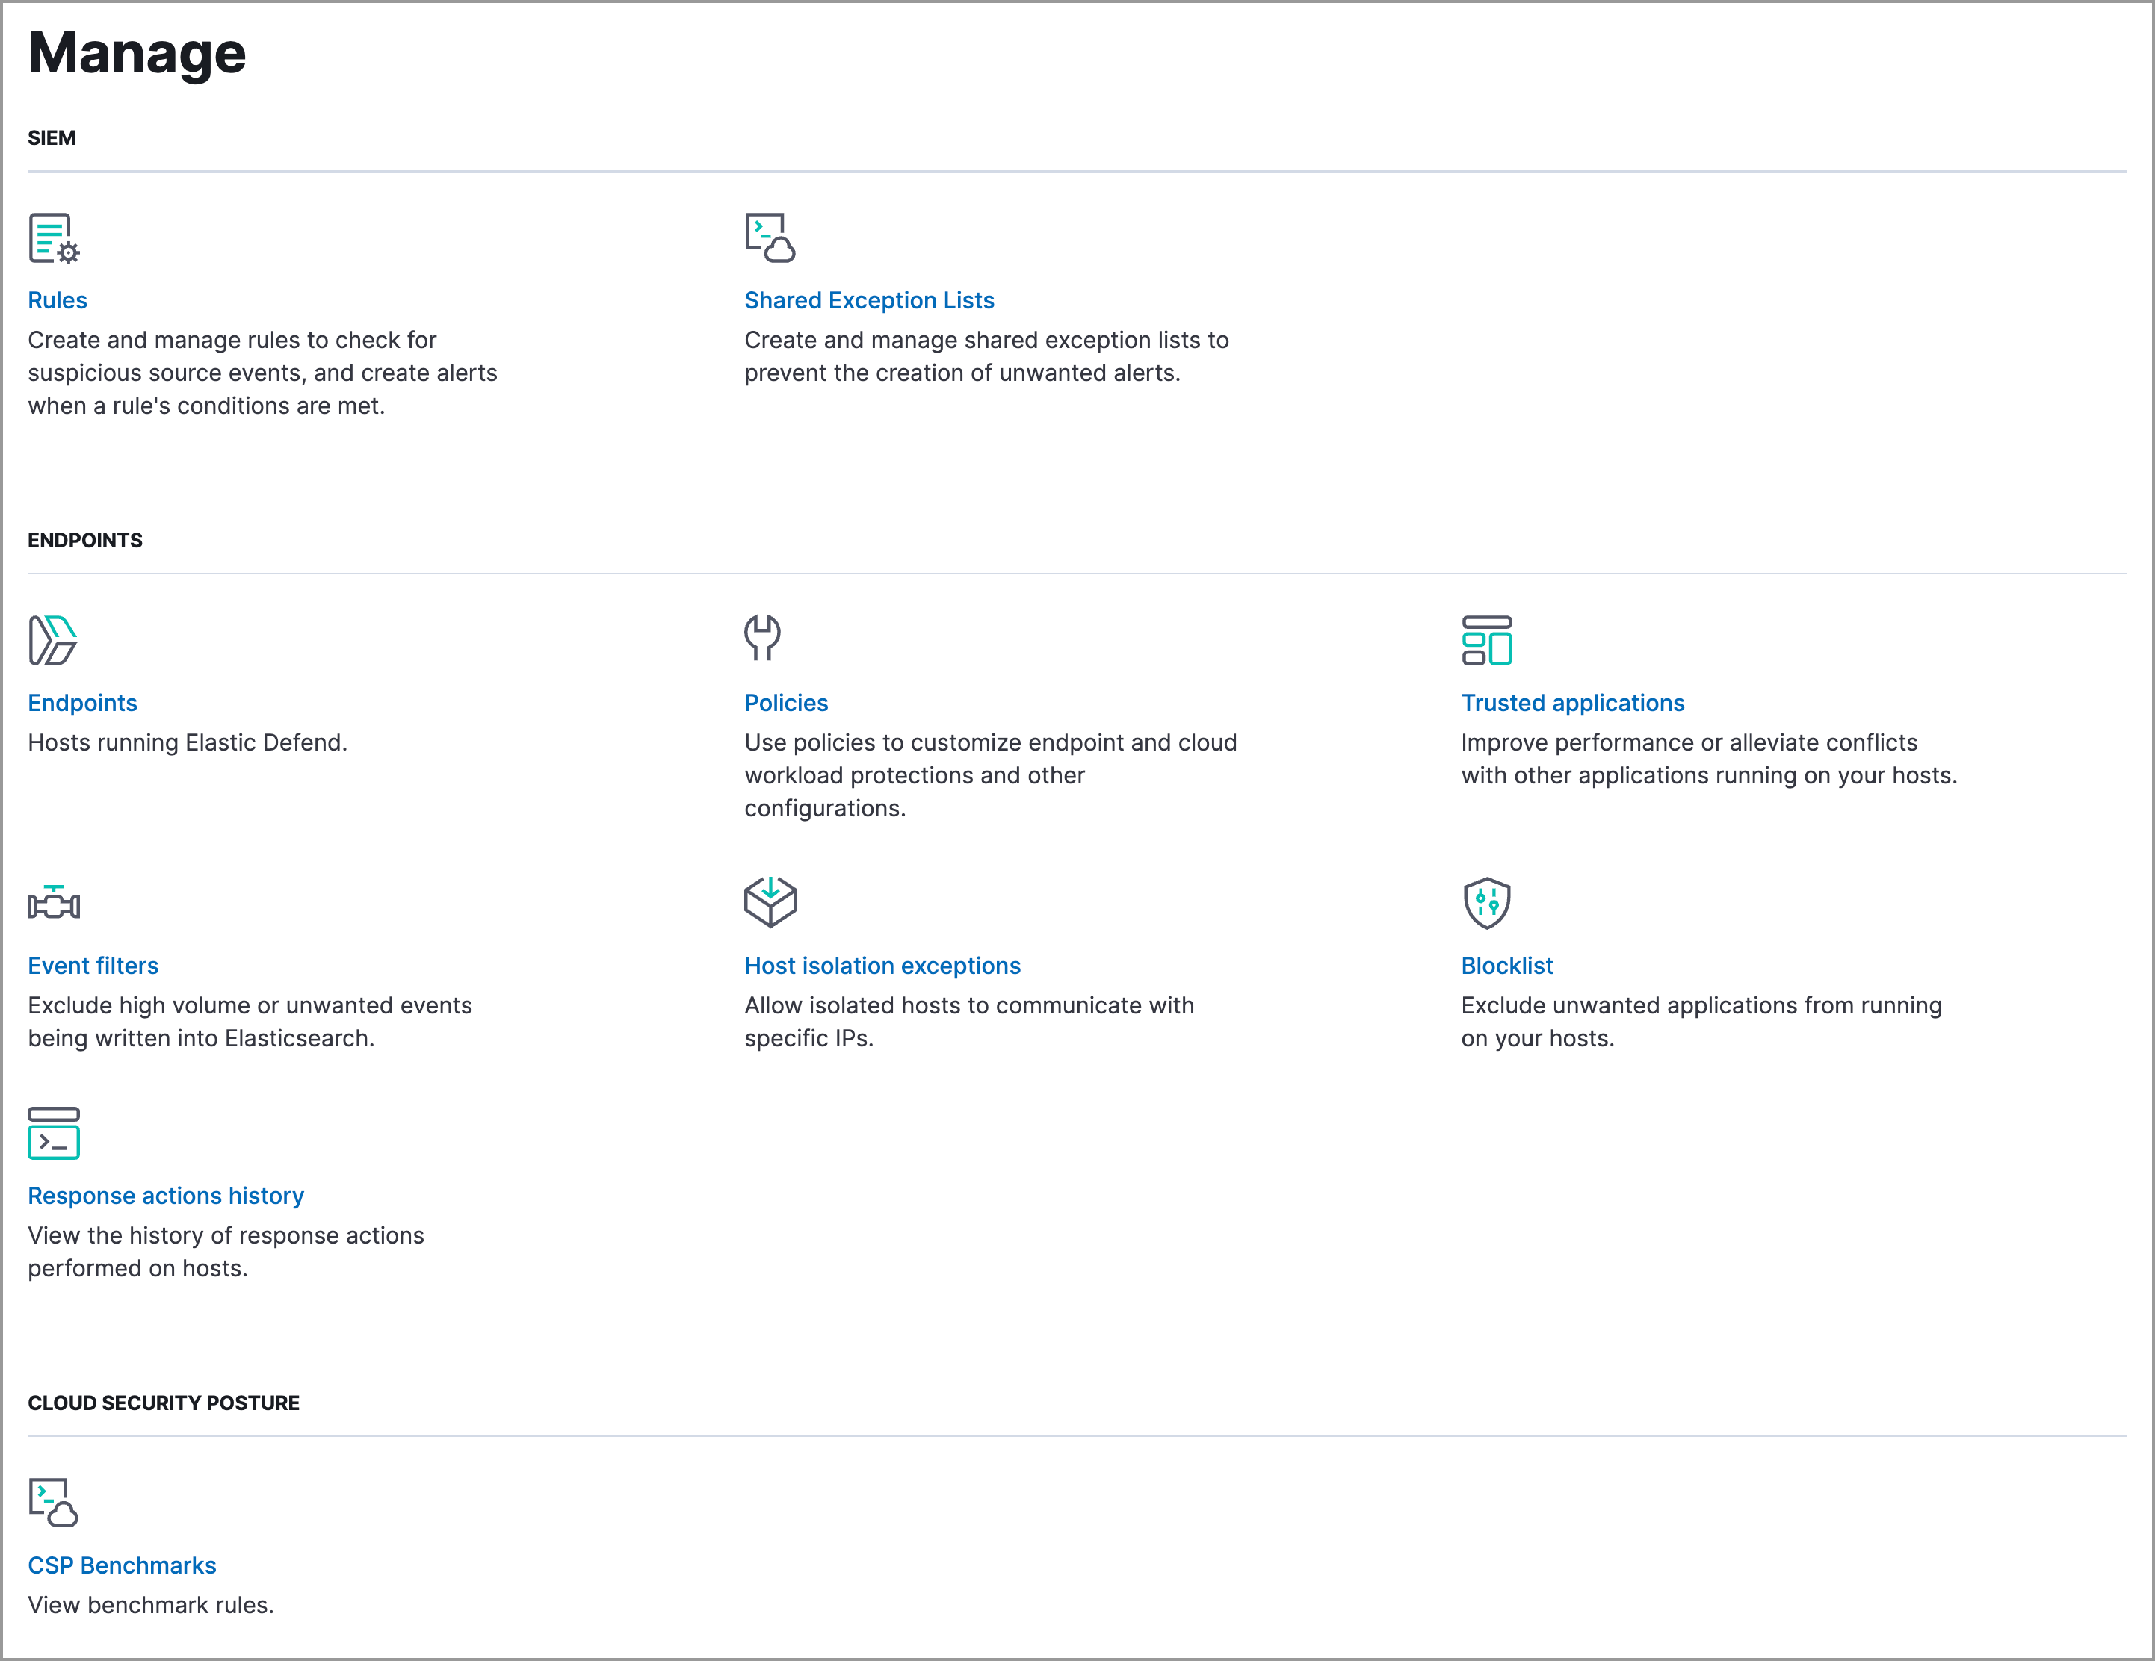Click the package icon for Host isolation exceptions

point(770,901)
